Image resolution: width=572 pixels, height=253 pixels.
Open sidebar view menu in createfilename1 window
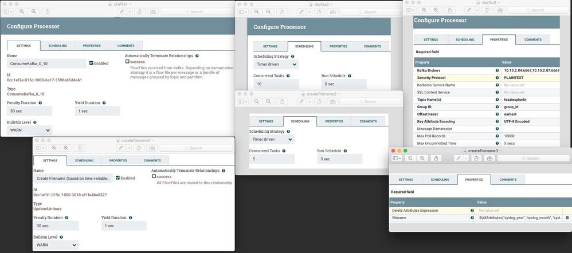point(41,148)
